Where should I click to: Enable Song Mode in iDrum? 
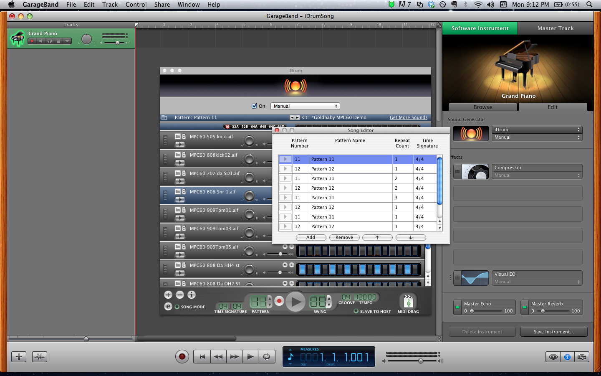point(177,307)
